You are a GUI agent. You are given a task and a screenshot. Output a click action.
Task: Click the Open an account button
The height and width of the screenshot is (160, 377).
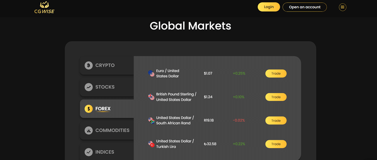pyautogui.click(x=304, y=7)
